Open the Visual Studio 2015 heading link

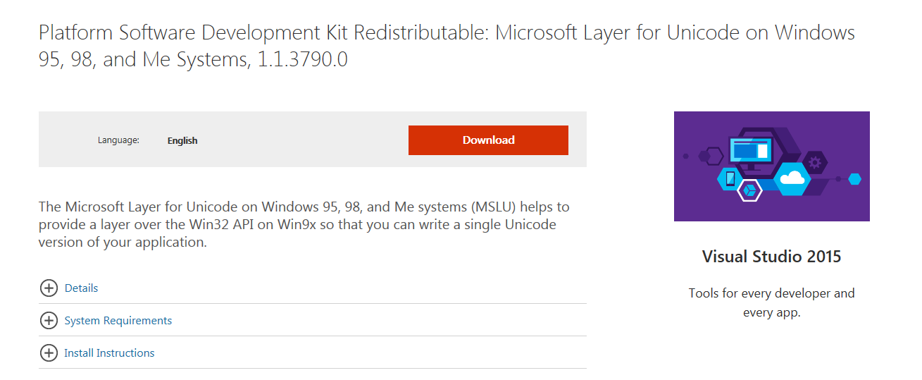pyautogui.click(x=771, y=256)
